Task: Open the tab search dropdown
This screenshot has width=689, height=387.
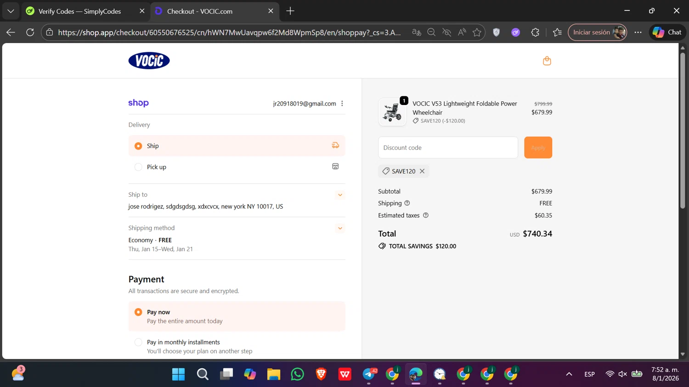Action: [x=11, y=11]
